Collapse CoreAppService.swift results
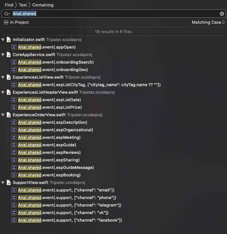 click(3, 55)
